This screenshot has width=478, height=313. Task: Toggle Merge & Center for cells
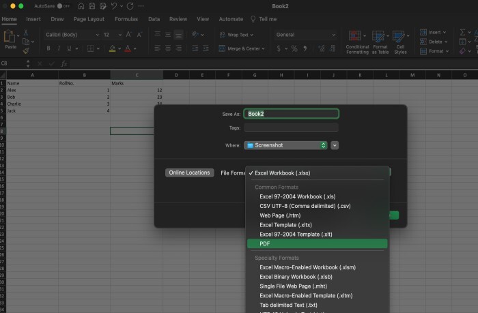pos(242,48)
